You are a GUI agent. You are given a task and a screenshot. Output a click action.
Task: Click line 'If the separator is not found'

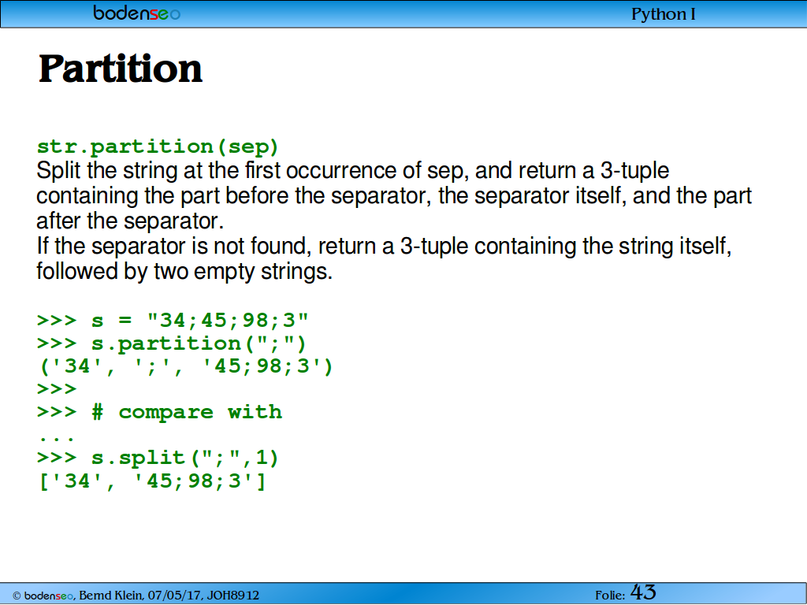[384, 246]
